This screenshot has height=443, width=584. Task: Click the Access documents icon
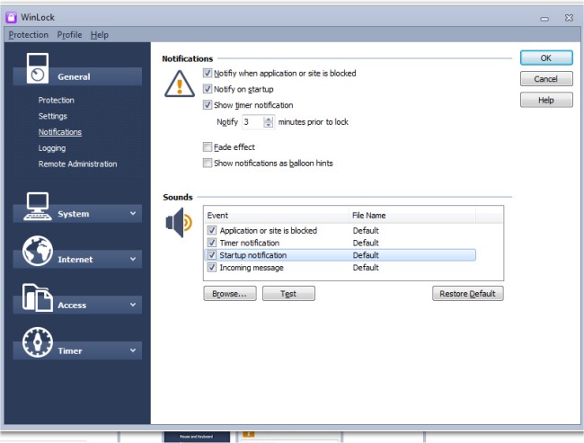click(x=37, y=297)
